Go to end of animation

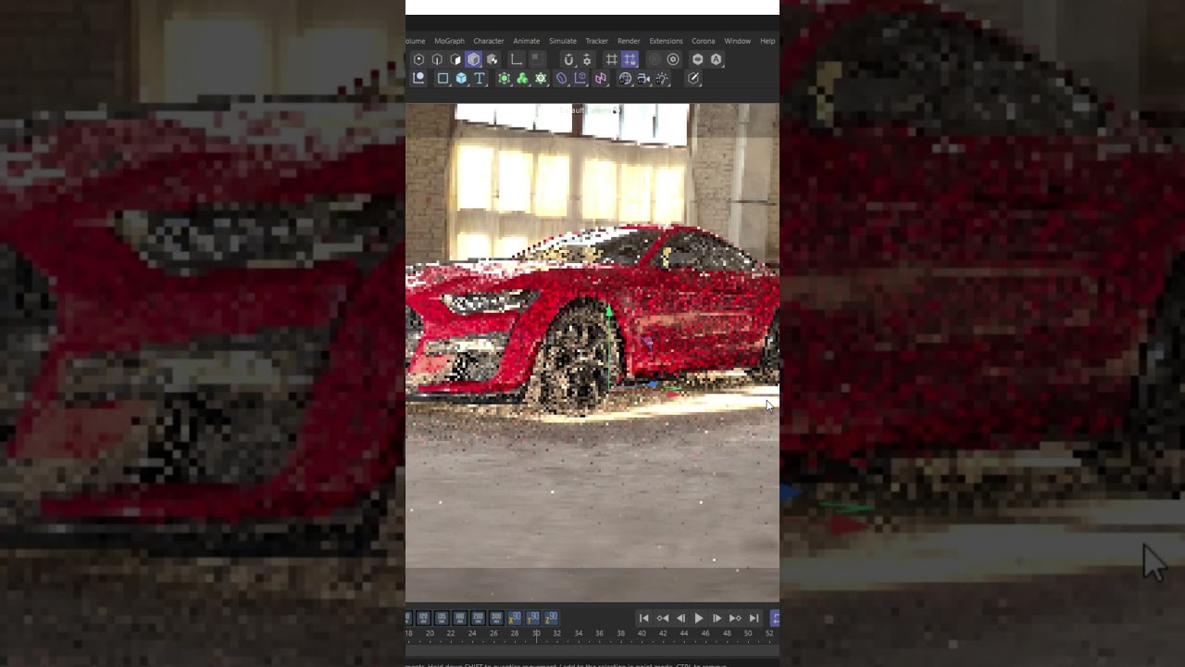click(x=754, y=618)
